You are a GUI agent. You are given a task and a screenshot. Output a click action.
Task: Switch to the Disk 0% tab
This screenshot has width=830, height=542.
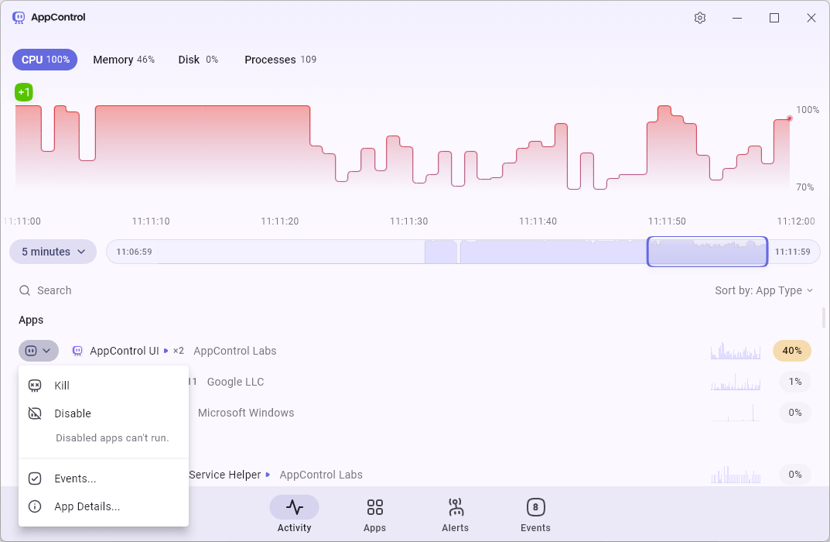click(x=198, y=60)
